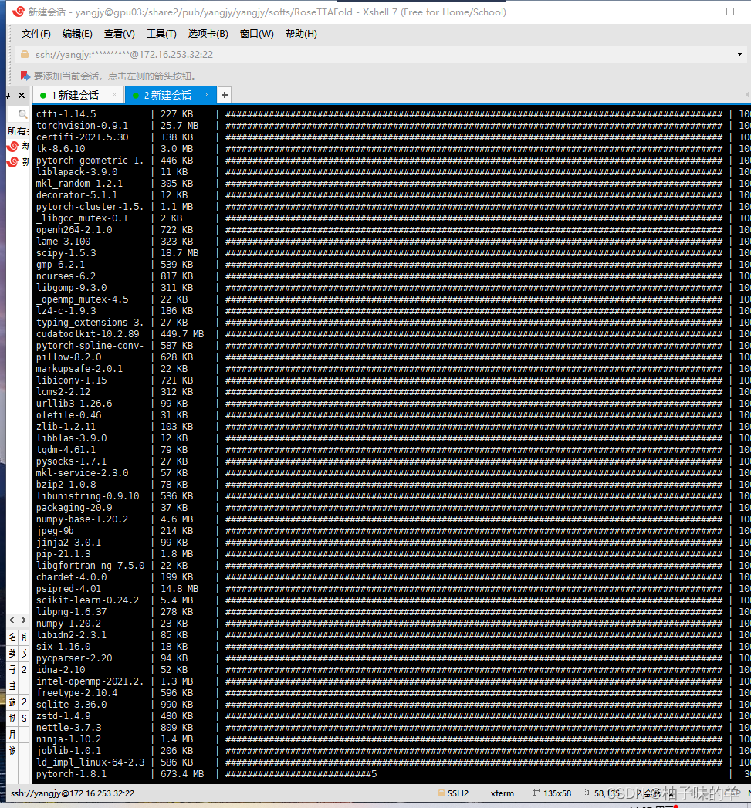The image size is (751, 808).
Task: Click the 'urllib3-1.26.6' package name
Action: click(74, 404)
